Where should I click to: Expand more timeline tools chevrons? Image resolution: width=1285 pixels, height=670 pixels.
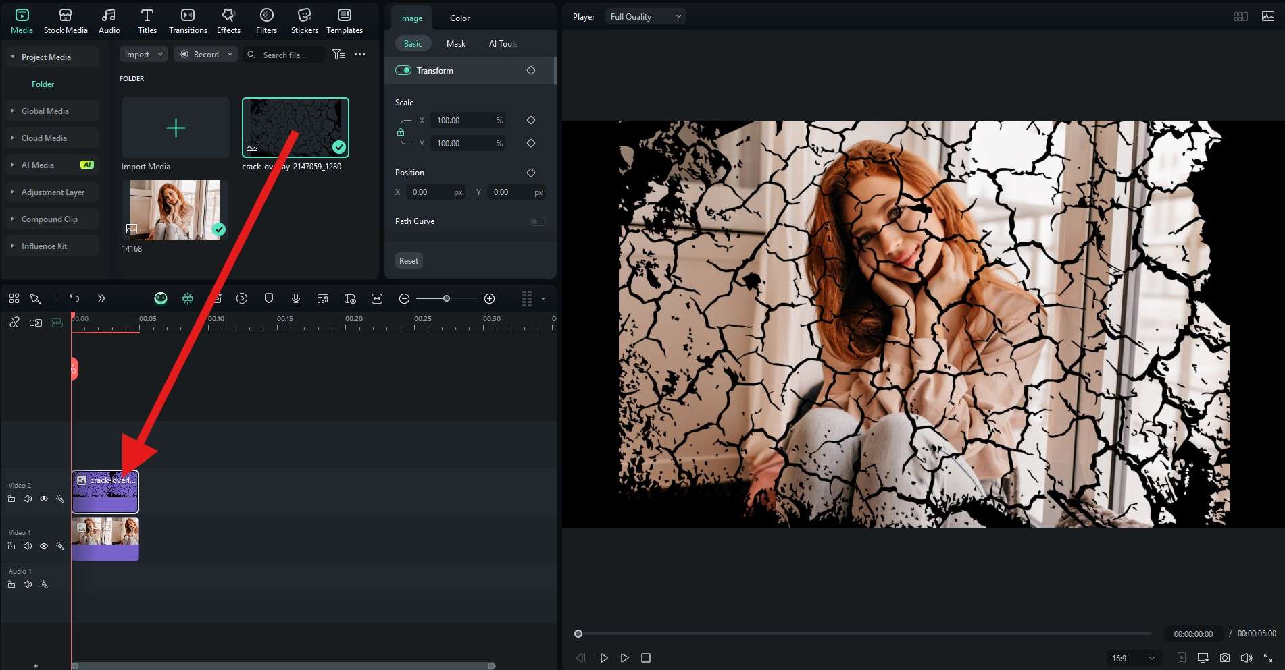pos(101,298)
